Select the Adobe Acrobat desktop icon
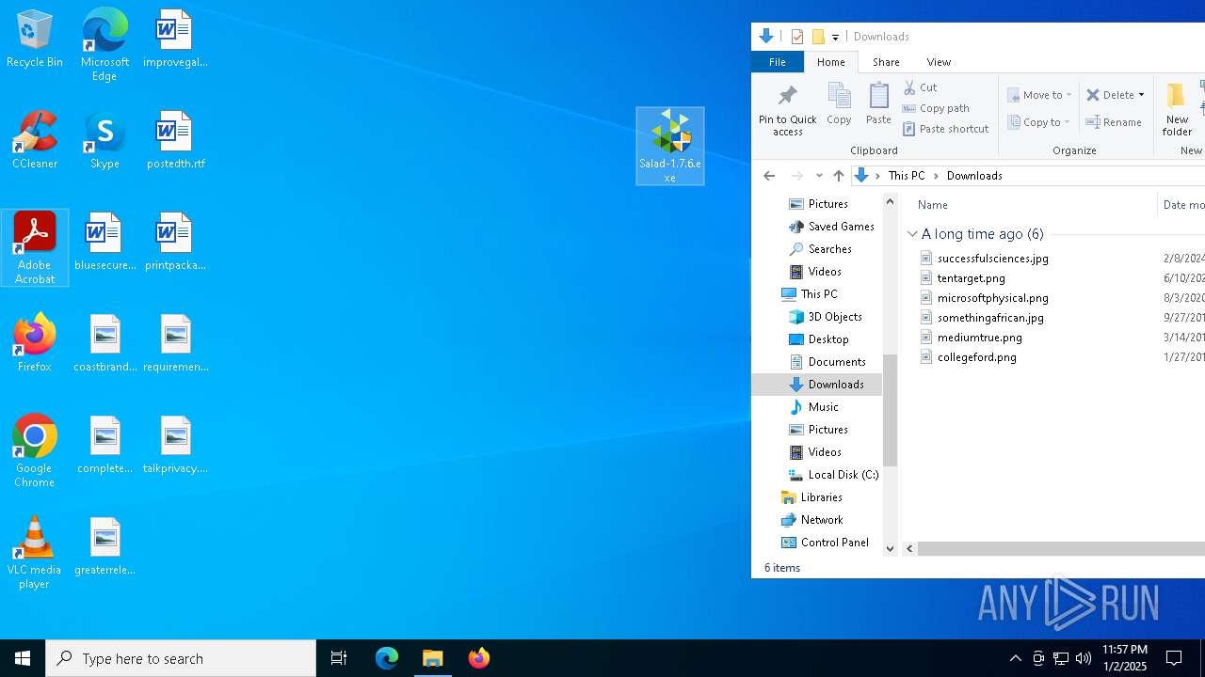 click(35, 248)
